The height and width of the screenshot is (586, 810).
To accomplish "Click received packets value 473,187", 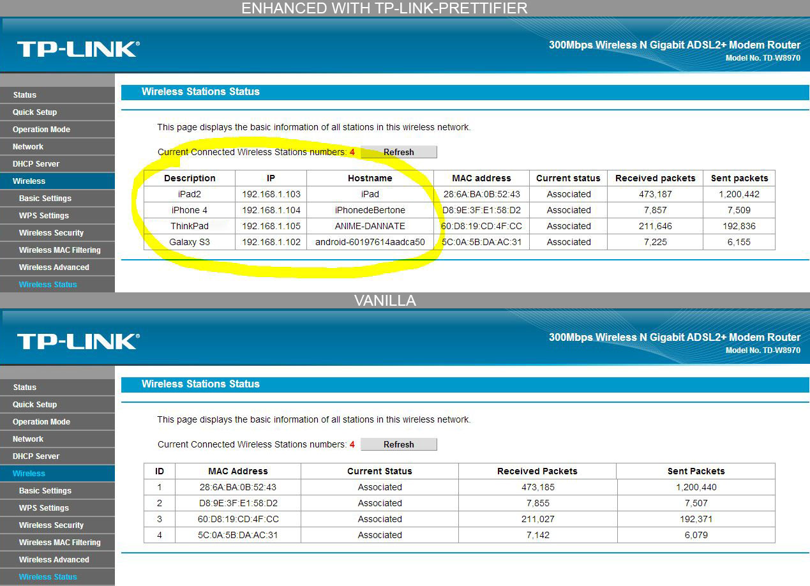I will pos(655,194).
